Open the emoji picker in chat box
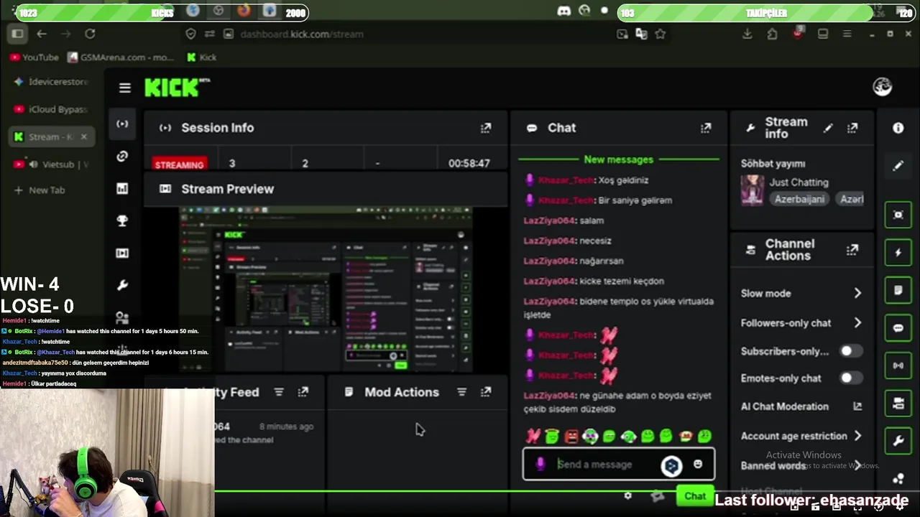This screenshot has height=517, width=920. click(x=697, y=465)
